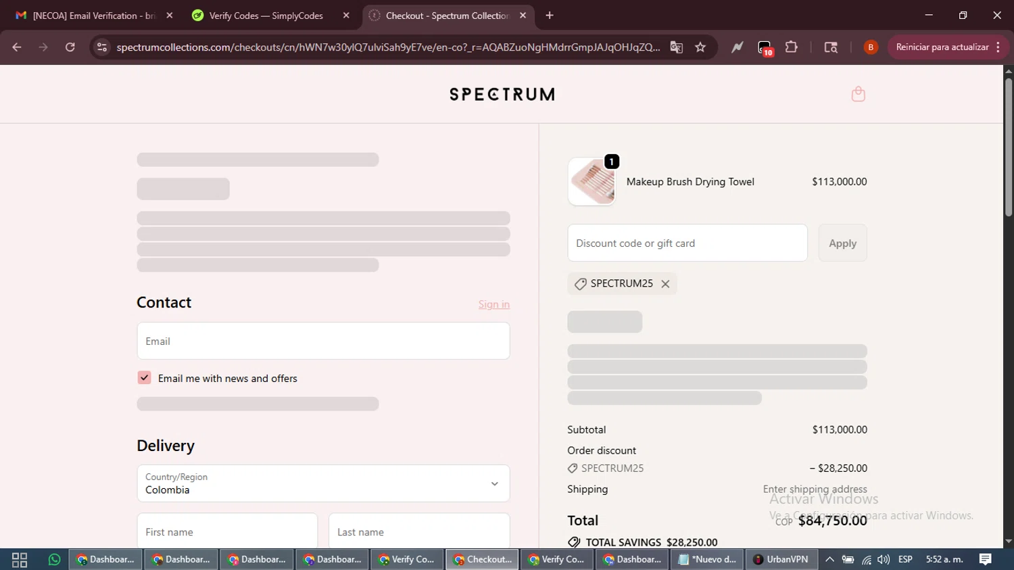Screen dimensions: 1014x570
Task: Open the Checkout taskbar window
Action: pyautogui.click(x=482, y=560)
